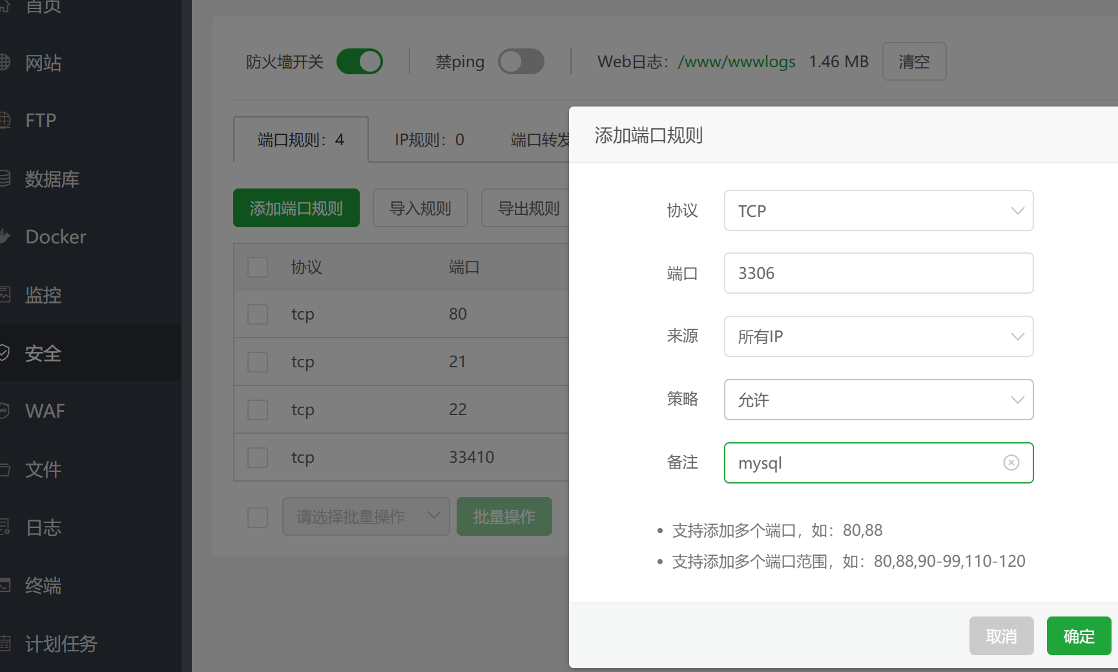Tick the checkbox for port 33410 rule
The width and height of the screenshot is (1118, 672).
[258, 458]
